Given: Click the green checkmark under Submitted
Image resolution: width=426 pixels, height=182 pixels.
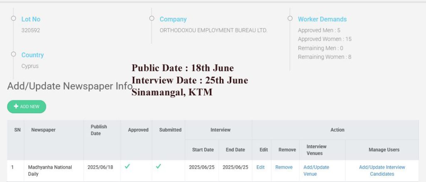Looking at the screenshot, I should pyautogui.click(x=159, y=167).
